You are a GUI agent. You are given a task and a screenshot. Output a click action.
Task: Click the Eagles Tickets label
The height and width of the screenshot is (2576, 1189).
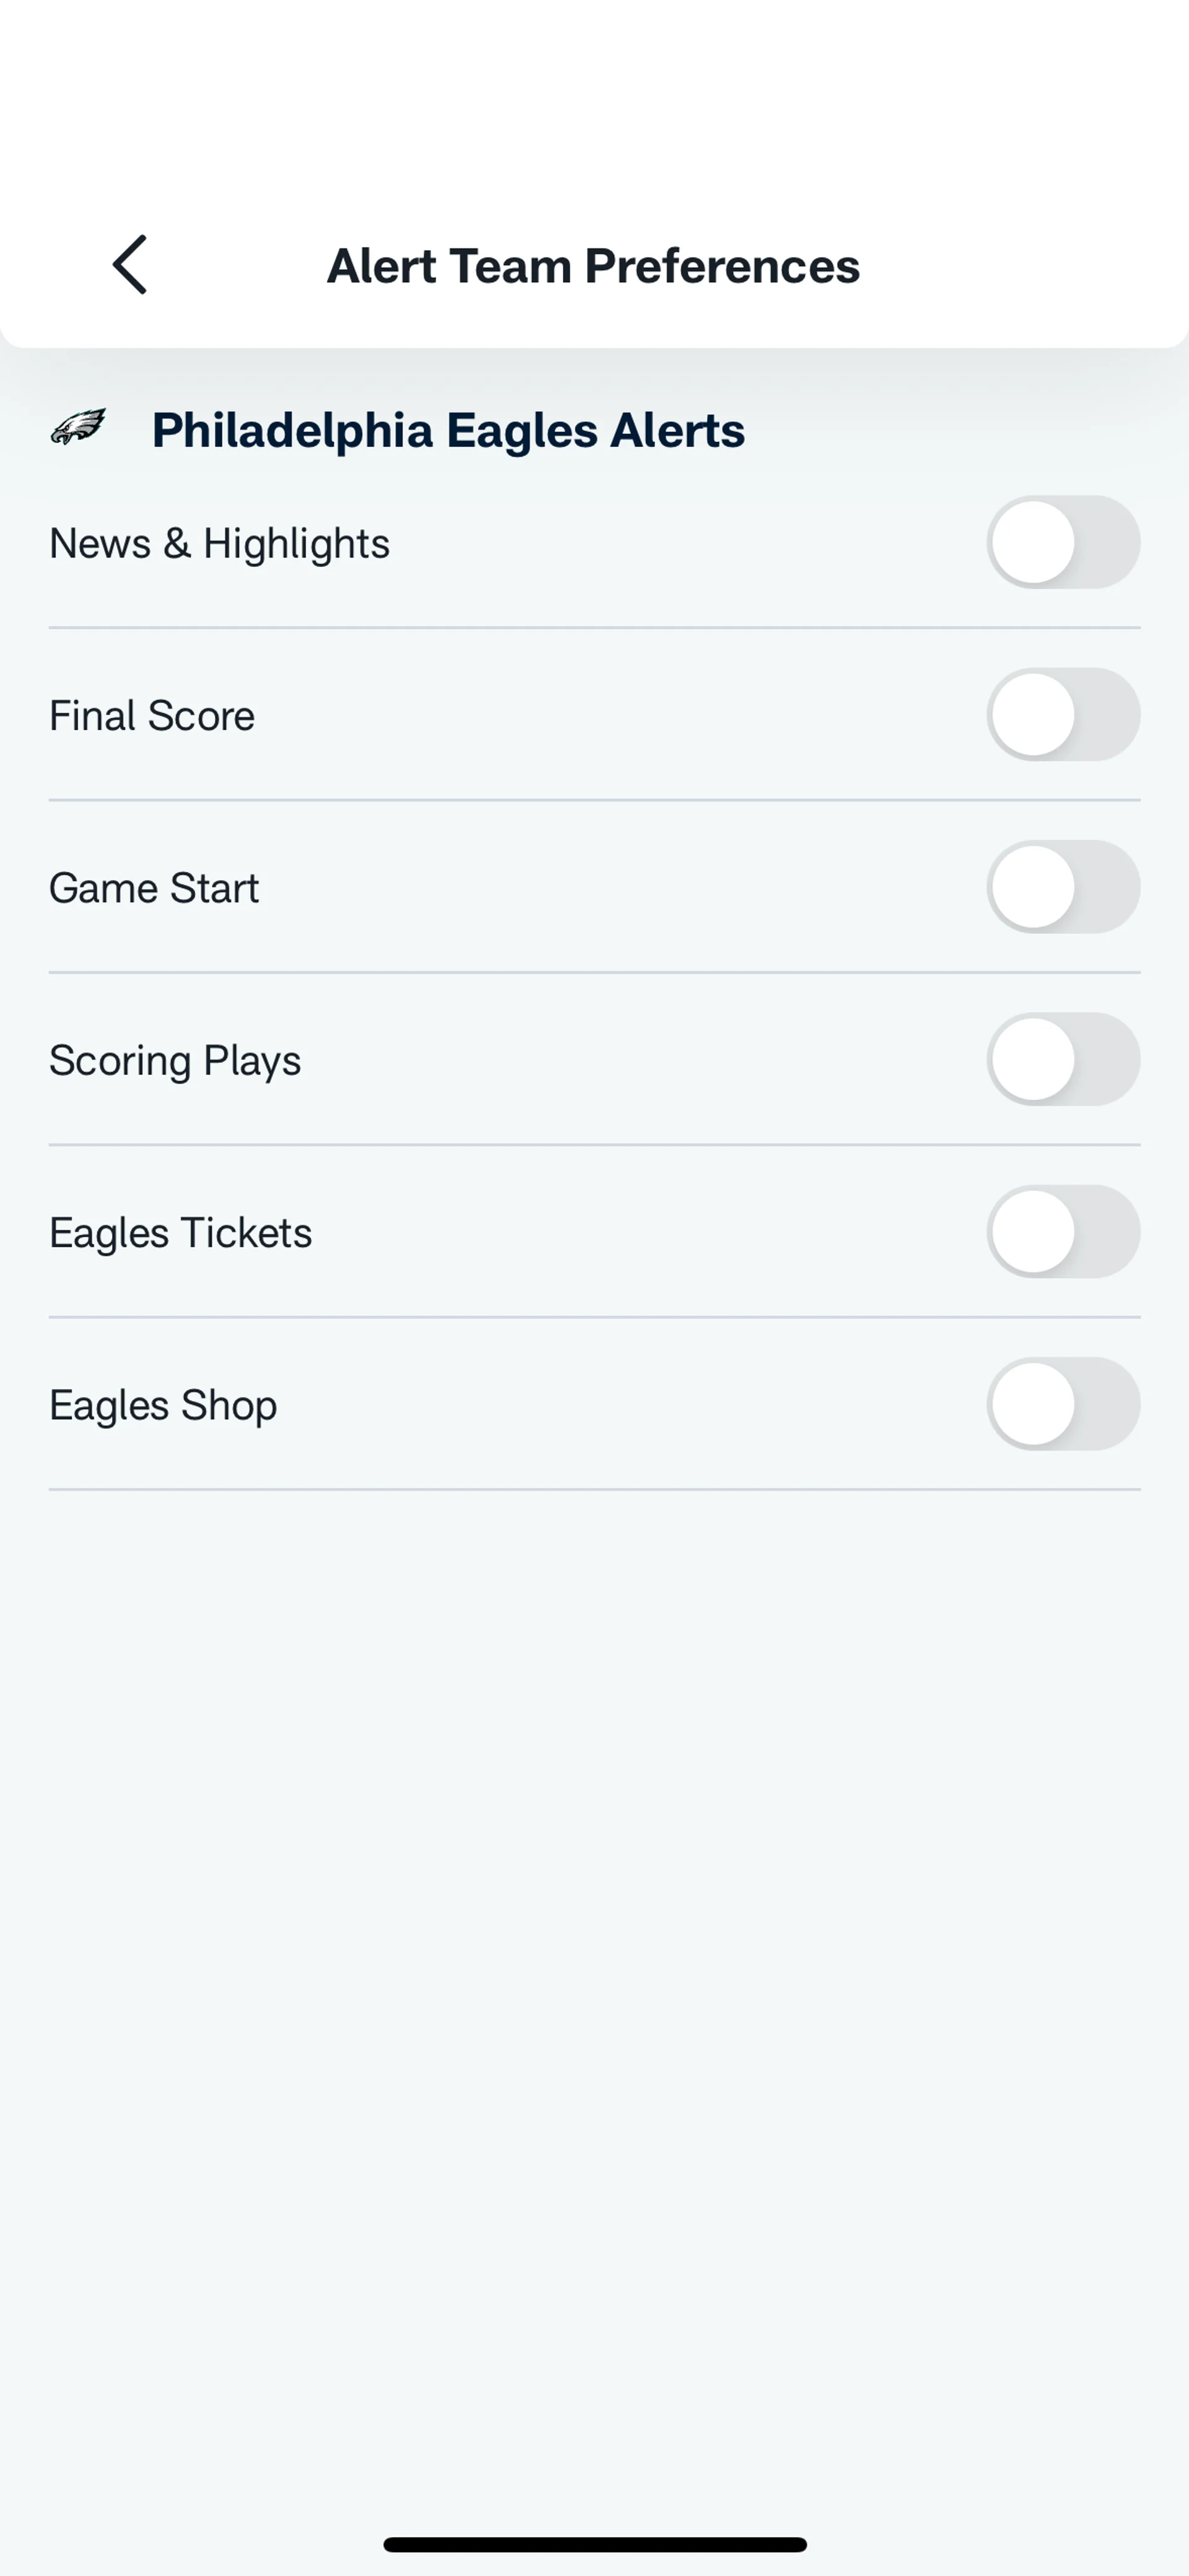point(180,1233)
